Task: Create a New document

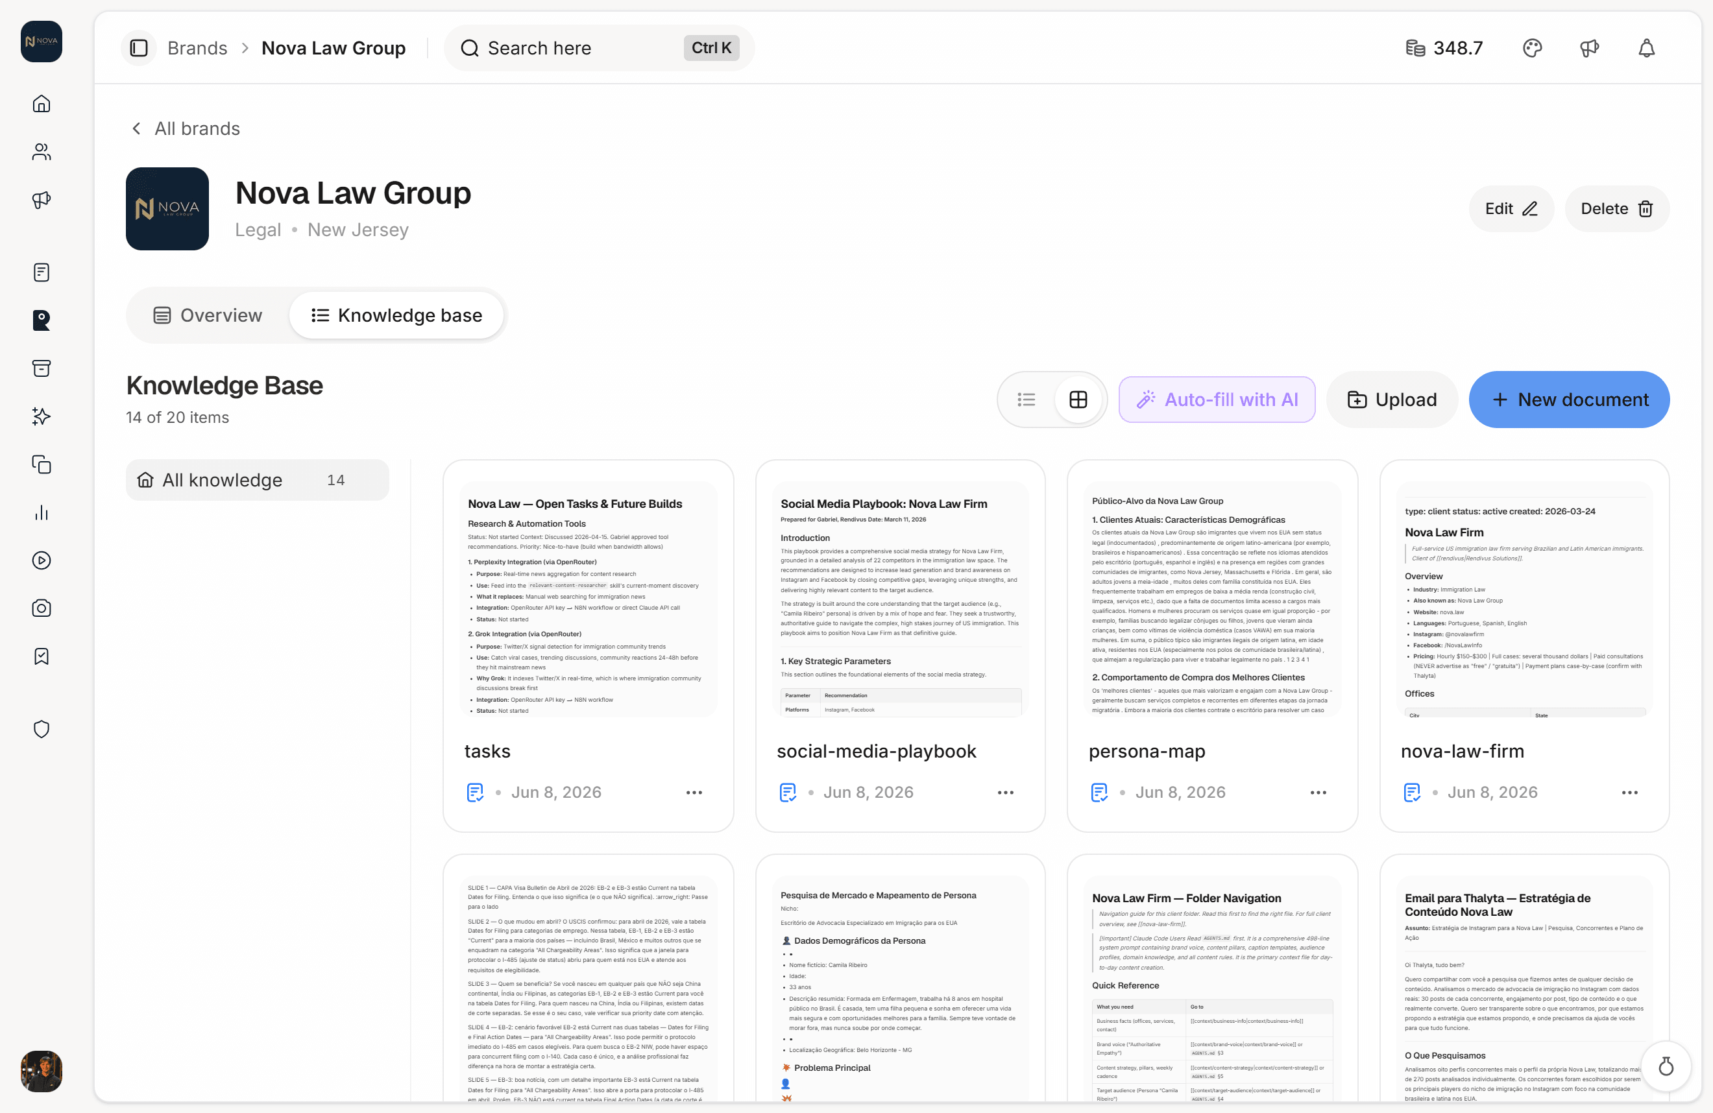Action: pyautogui.click(x=1569, y=400)
